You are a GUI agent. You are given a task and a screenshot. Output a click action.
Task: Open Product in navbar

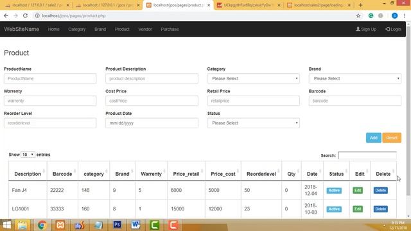point(122,29)
